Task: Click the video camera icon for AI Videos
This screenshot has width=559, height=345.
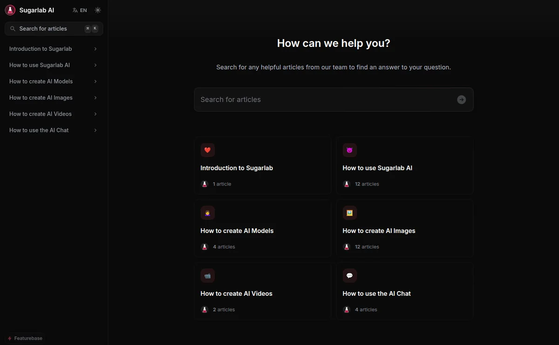Action: [x=208, y=276]
